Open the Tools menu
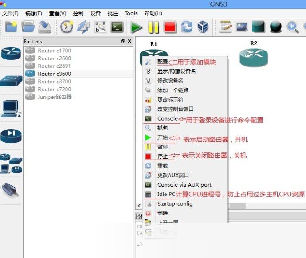306x258 pixels. coord(131,13)
